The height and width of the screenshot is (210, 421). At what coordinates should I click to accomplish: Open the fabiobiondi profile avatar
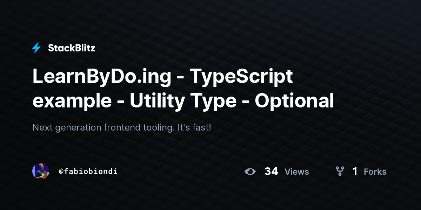coord(41,171)
